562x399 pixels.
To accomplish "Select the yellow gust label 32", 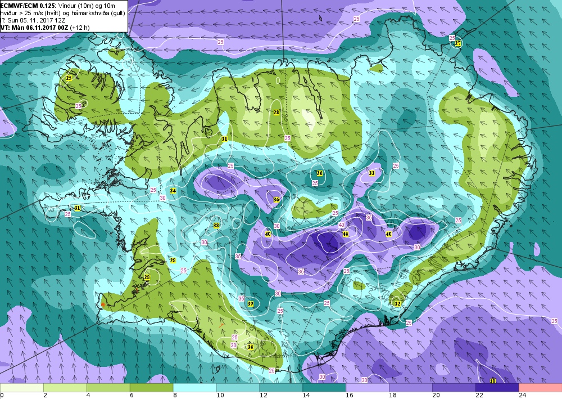I will 397,303.
